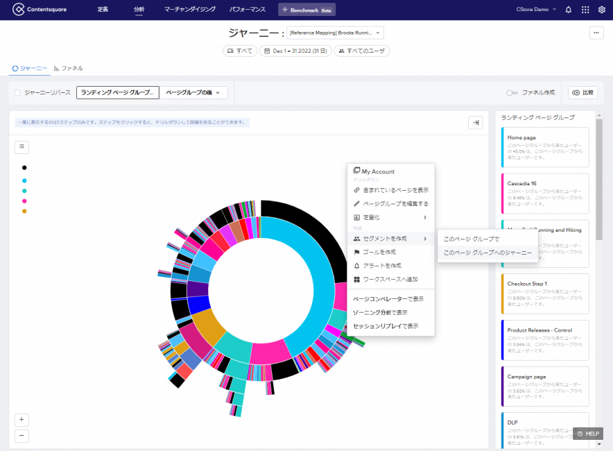Enable the ジャーニーリバース checkbox
Screen dimensions: 613x451
[x=18, y=92]
